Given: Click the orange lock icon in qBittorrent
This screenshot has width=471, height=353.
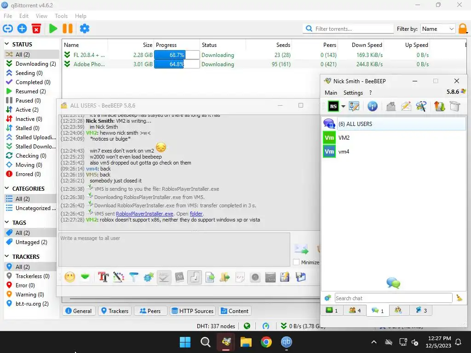Looking at the screenshot, I should [x=463, y=29].
